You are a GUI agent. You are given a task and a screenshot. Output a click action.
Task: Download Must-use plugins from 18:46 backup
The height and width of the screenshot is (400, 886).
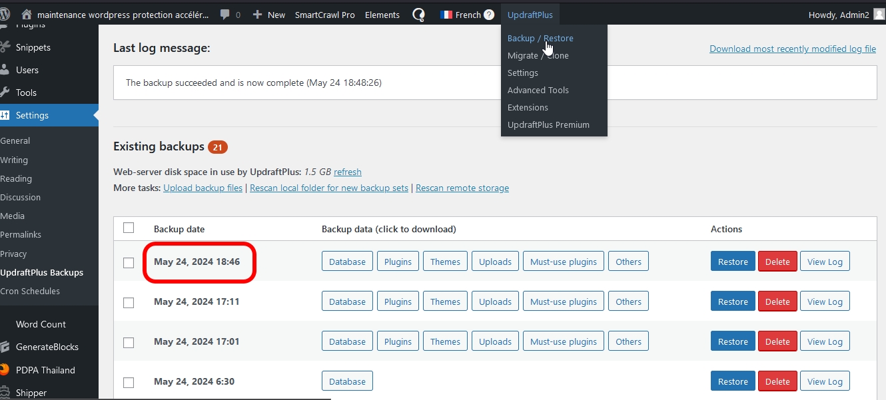[564, 262]
